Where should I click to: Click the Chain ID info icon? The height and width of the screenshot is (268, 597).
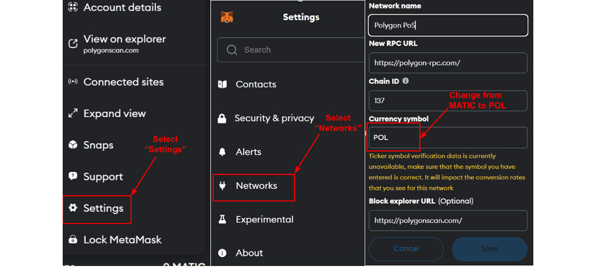[405, 81]
